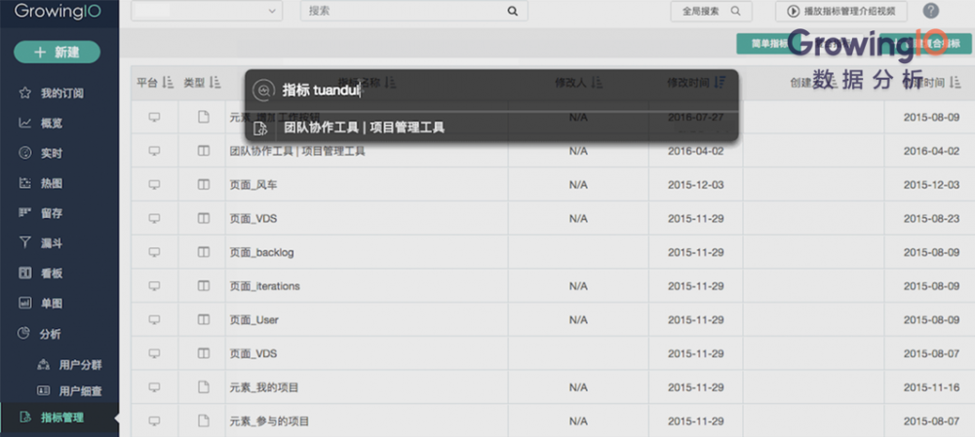Click the type icon in 页面_backlog row
Image resolution: width=975 pixels, height=437 pixels.
coord(204,252)
